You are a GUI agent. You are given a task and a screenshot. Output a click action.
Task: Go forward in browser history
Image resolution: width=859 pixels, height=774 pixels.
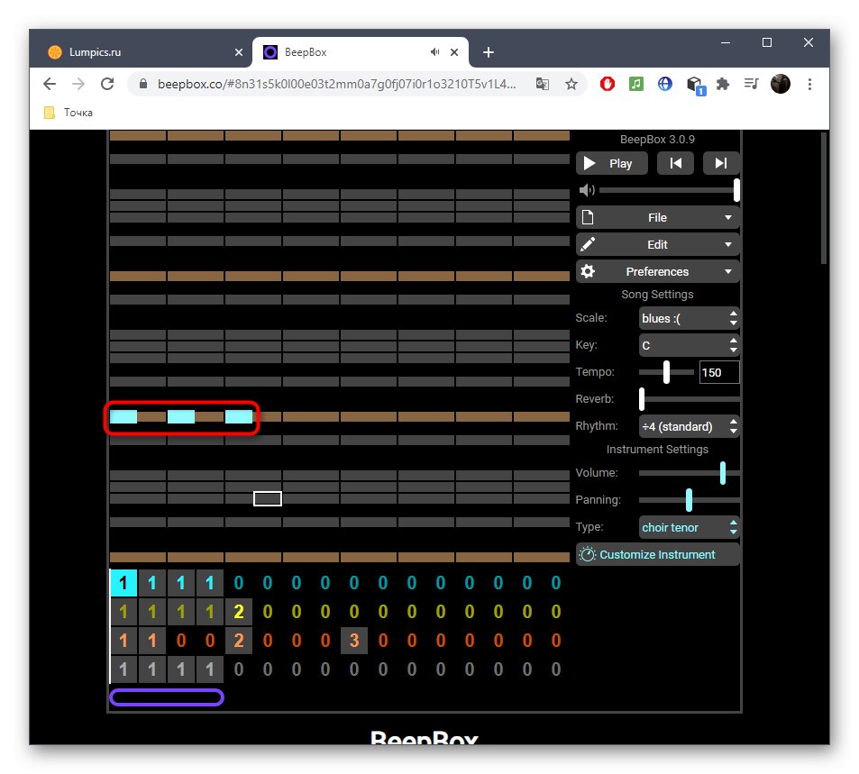pos(78,84)
